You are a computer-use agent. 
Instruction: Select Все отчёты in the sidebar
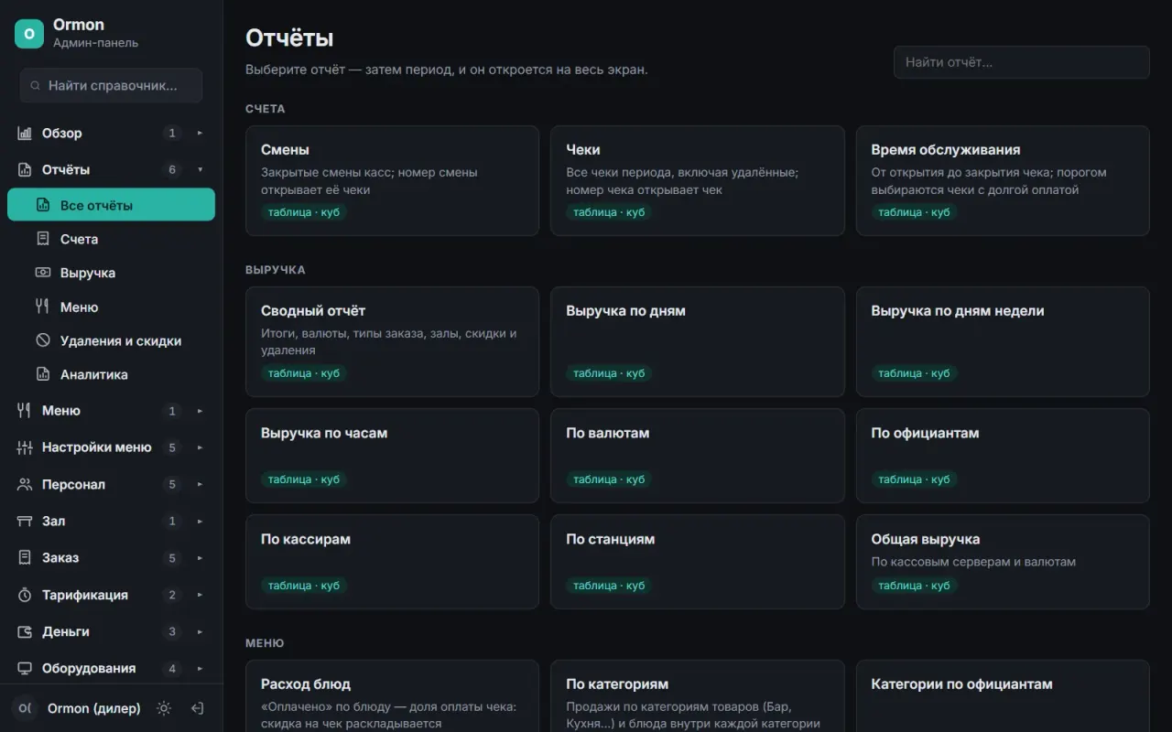[111, 205]
